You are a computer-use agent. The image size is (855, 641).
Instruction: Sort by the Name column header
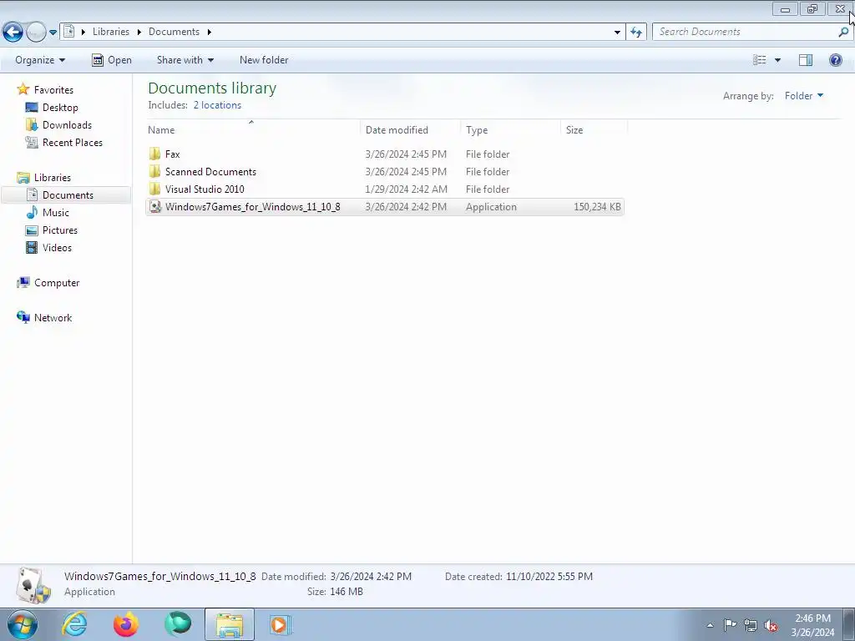pos(254,129)
